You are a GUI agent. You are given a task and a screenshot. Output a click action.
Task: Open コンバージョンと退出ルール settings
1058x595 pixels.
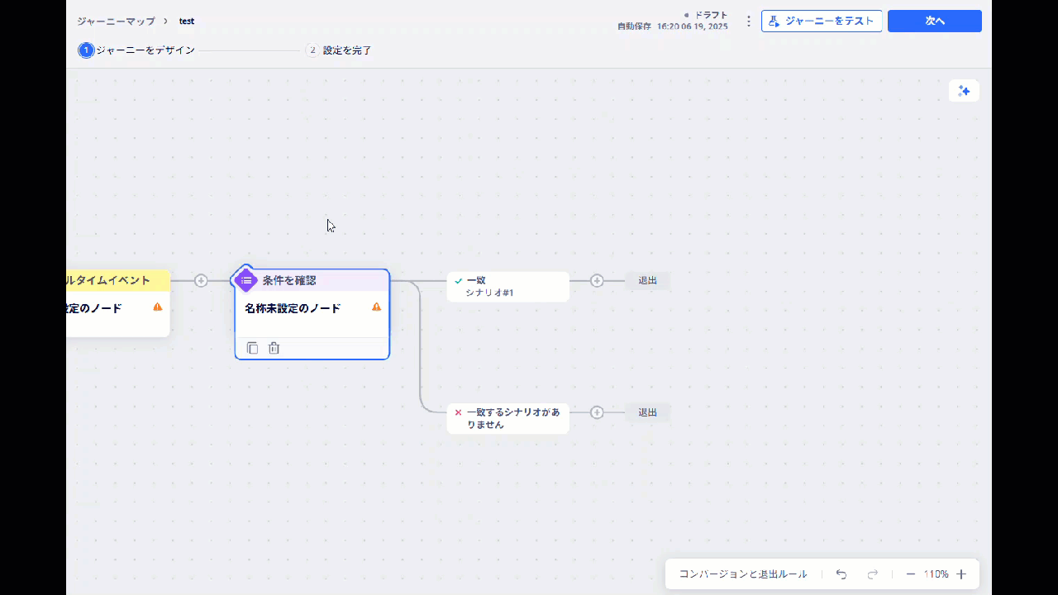[x=743, y=574]
